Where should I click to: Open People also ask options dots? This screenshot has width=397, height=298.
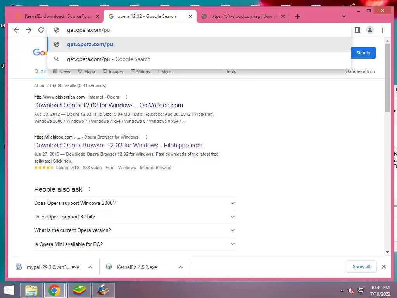89,189
